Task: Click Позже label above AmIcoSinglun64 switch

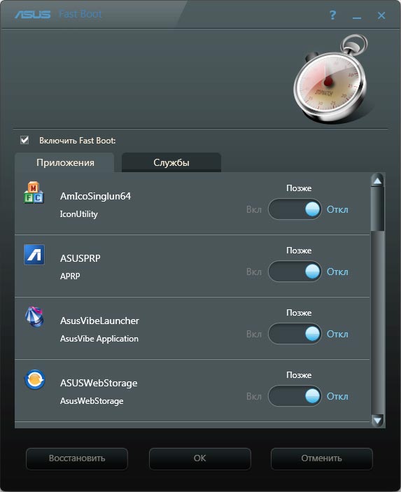Action: click(x=299, y=188)
